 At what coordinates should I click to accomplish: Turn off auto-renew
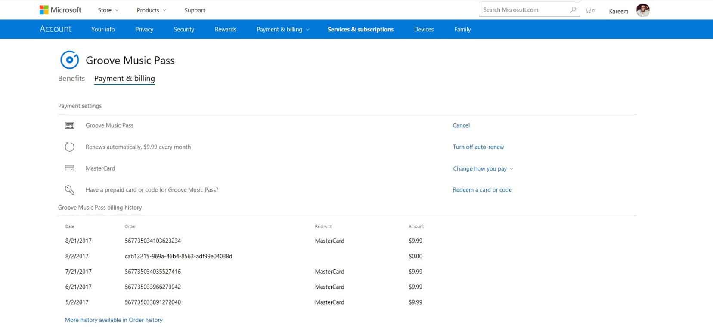coord(478,147)
